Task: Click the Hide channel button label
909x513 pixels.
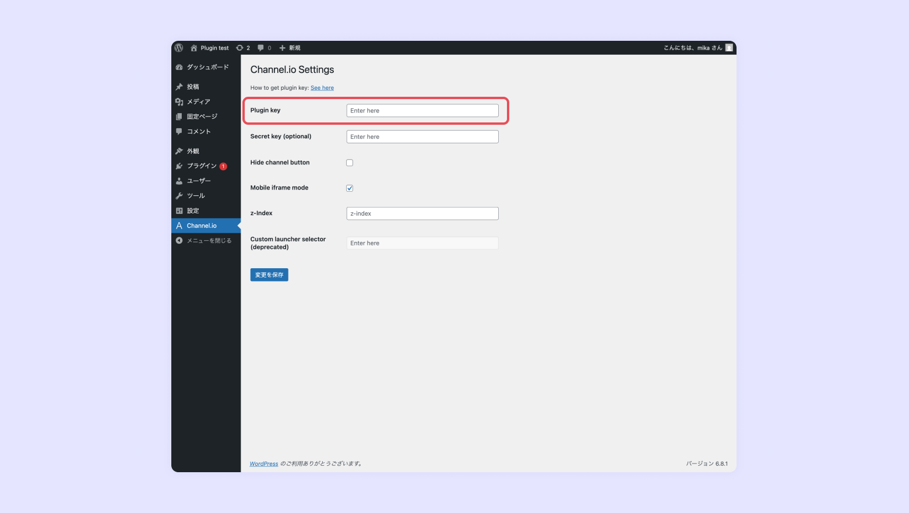Action: click(280, 163)
